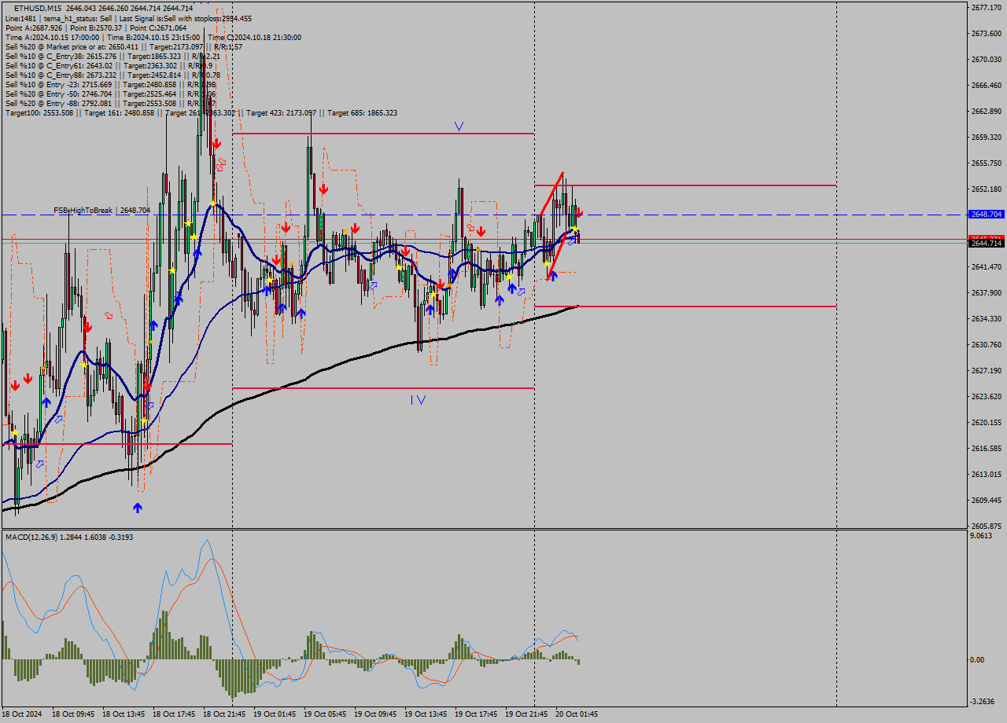
Task: Click the '19 Oct 21:45' time label
Action: click(526, 714)
